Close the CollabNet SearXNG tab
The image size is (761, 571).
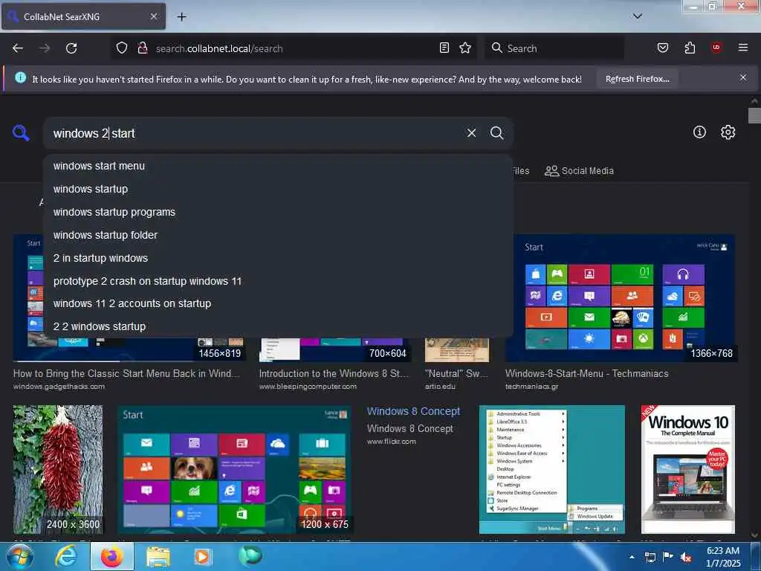point(153,16)
